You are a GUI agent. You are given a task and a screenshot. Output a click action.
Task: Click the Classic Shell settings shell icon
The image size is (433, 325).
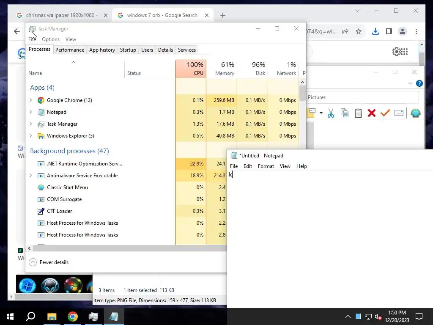(x=415, y=113)
